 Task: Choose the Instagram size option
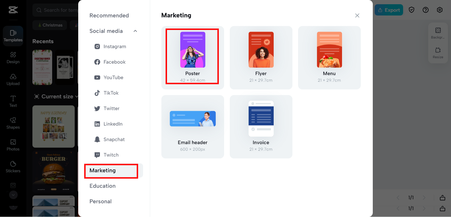pos(115,46)
